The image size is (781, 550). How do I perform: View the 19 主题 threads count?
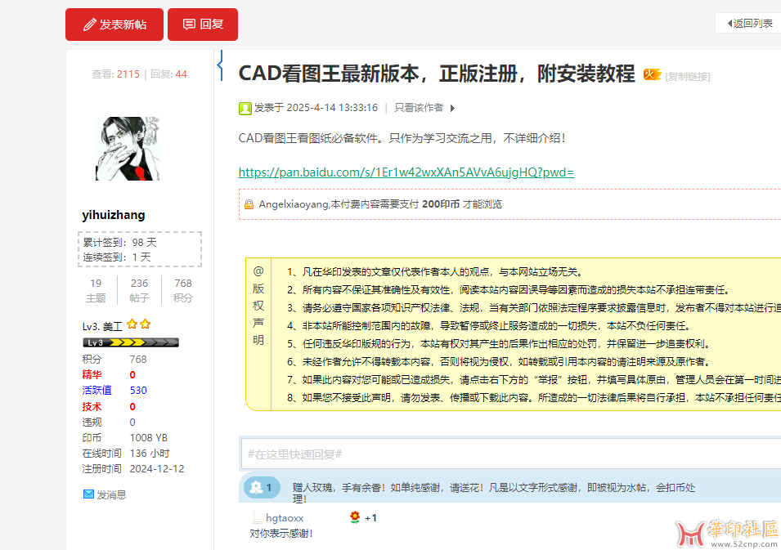[x=96, y=290]
